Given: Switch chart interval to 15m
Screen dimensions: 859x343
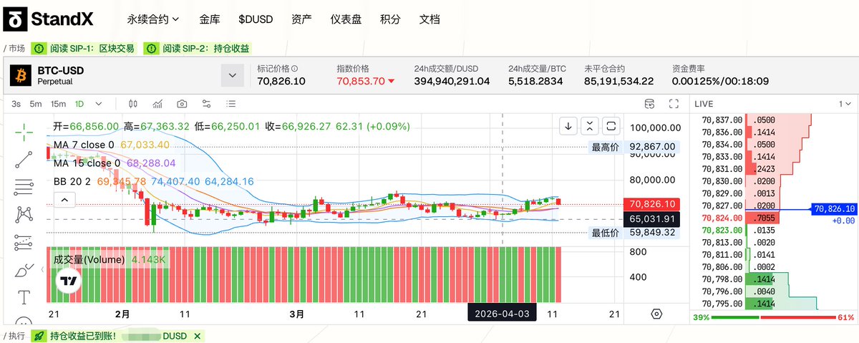Looking at the screenshot, I should tap(58, 104).
